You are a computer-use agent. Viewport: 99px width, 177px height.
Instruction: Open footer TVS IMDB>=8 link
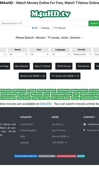pos(59,143)
